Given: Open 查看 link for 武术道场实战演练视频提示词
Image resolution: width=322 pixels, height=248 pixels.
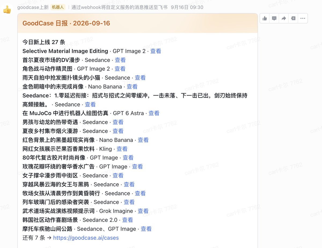Looking at the screenshot, I should pyautogui.click(x=143, y=211).
